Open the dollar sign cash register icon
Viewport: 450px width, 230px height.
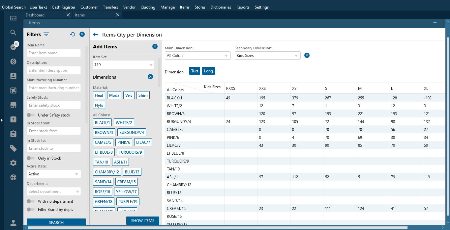coord(13,61)
